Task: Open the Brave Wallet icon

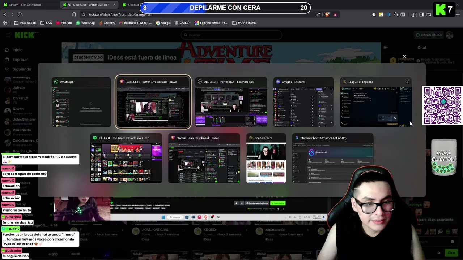Action: (429, 14)
